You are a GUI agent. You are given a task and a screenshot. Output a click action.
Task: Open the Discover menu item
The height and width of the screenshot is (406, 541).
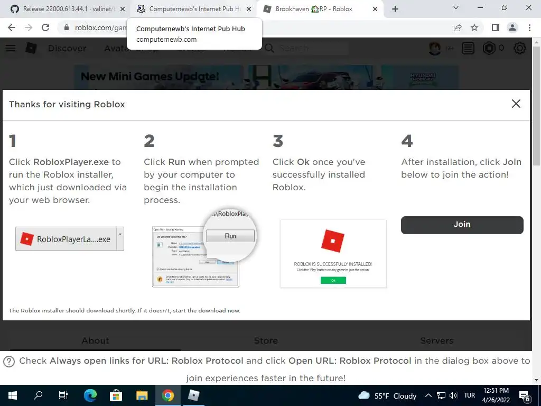coord(67,48)
